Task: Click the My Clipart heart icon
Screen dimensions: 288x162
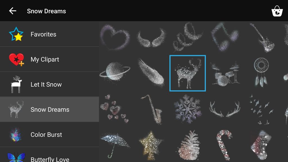Action: [16, 60]
